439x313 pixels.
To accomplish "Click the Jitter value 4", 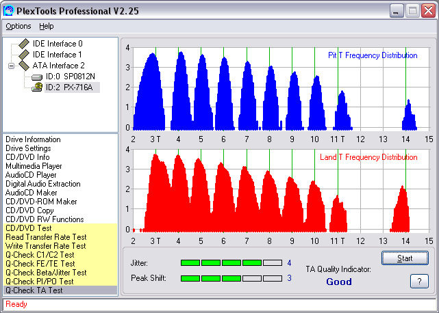I will click(x=289, y=262).
